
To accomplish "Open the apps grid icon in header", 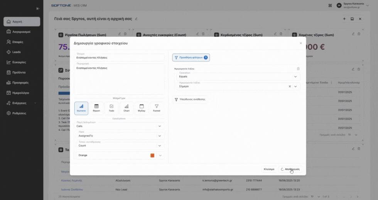I will (x=330, y=5).
